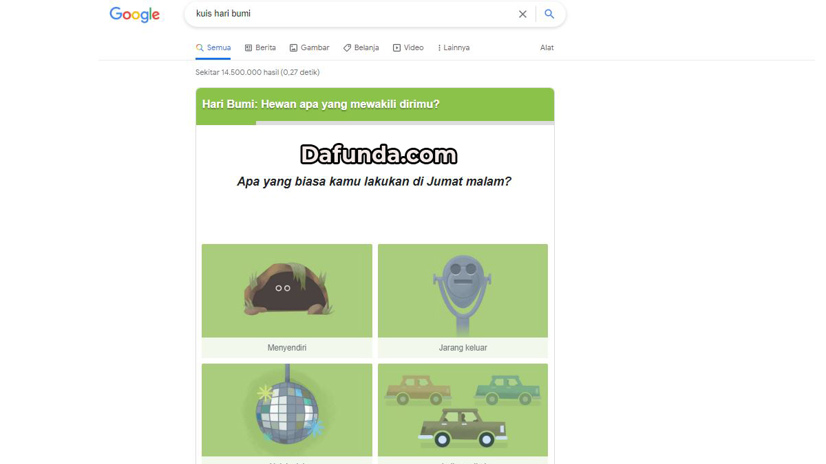
Task: Click the three-dot icon beside Lainnya
Action: tap(439, 48)
